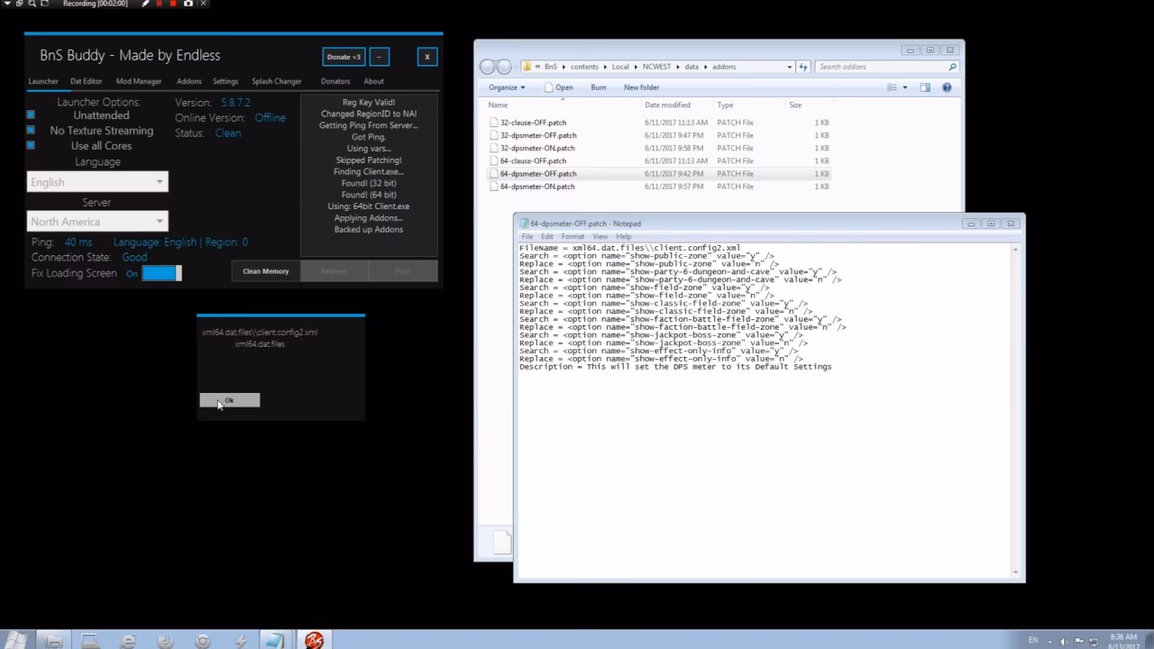Switch to the Dat Editor tab

click(x=86, y=81)
